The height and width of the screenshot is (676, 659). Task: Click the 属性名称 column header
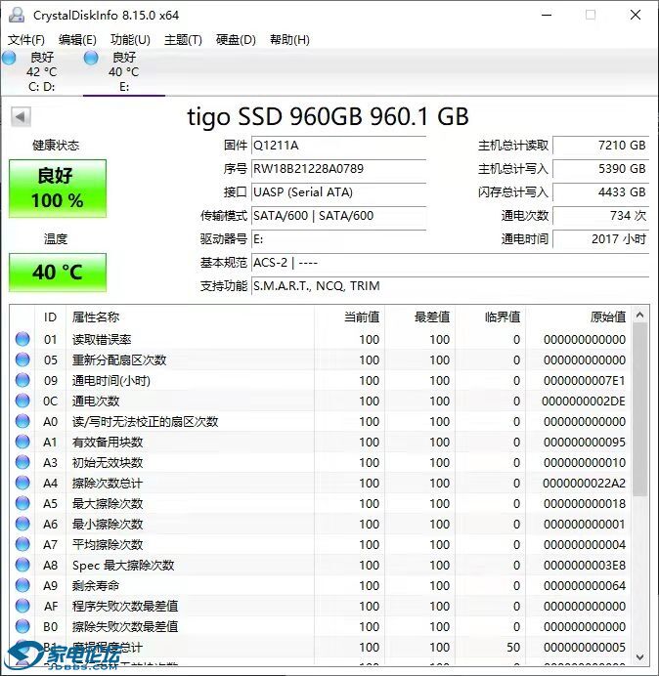190,317
